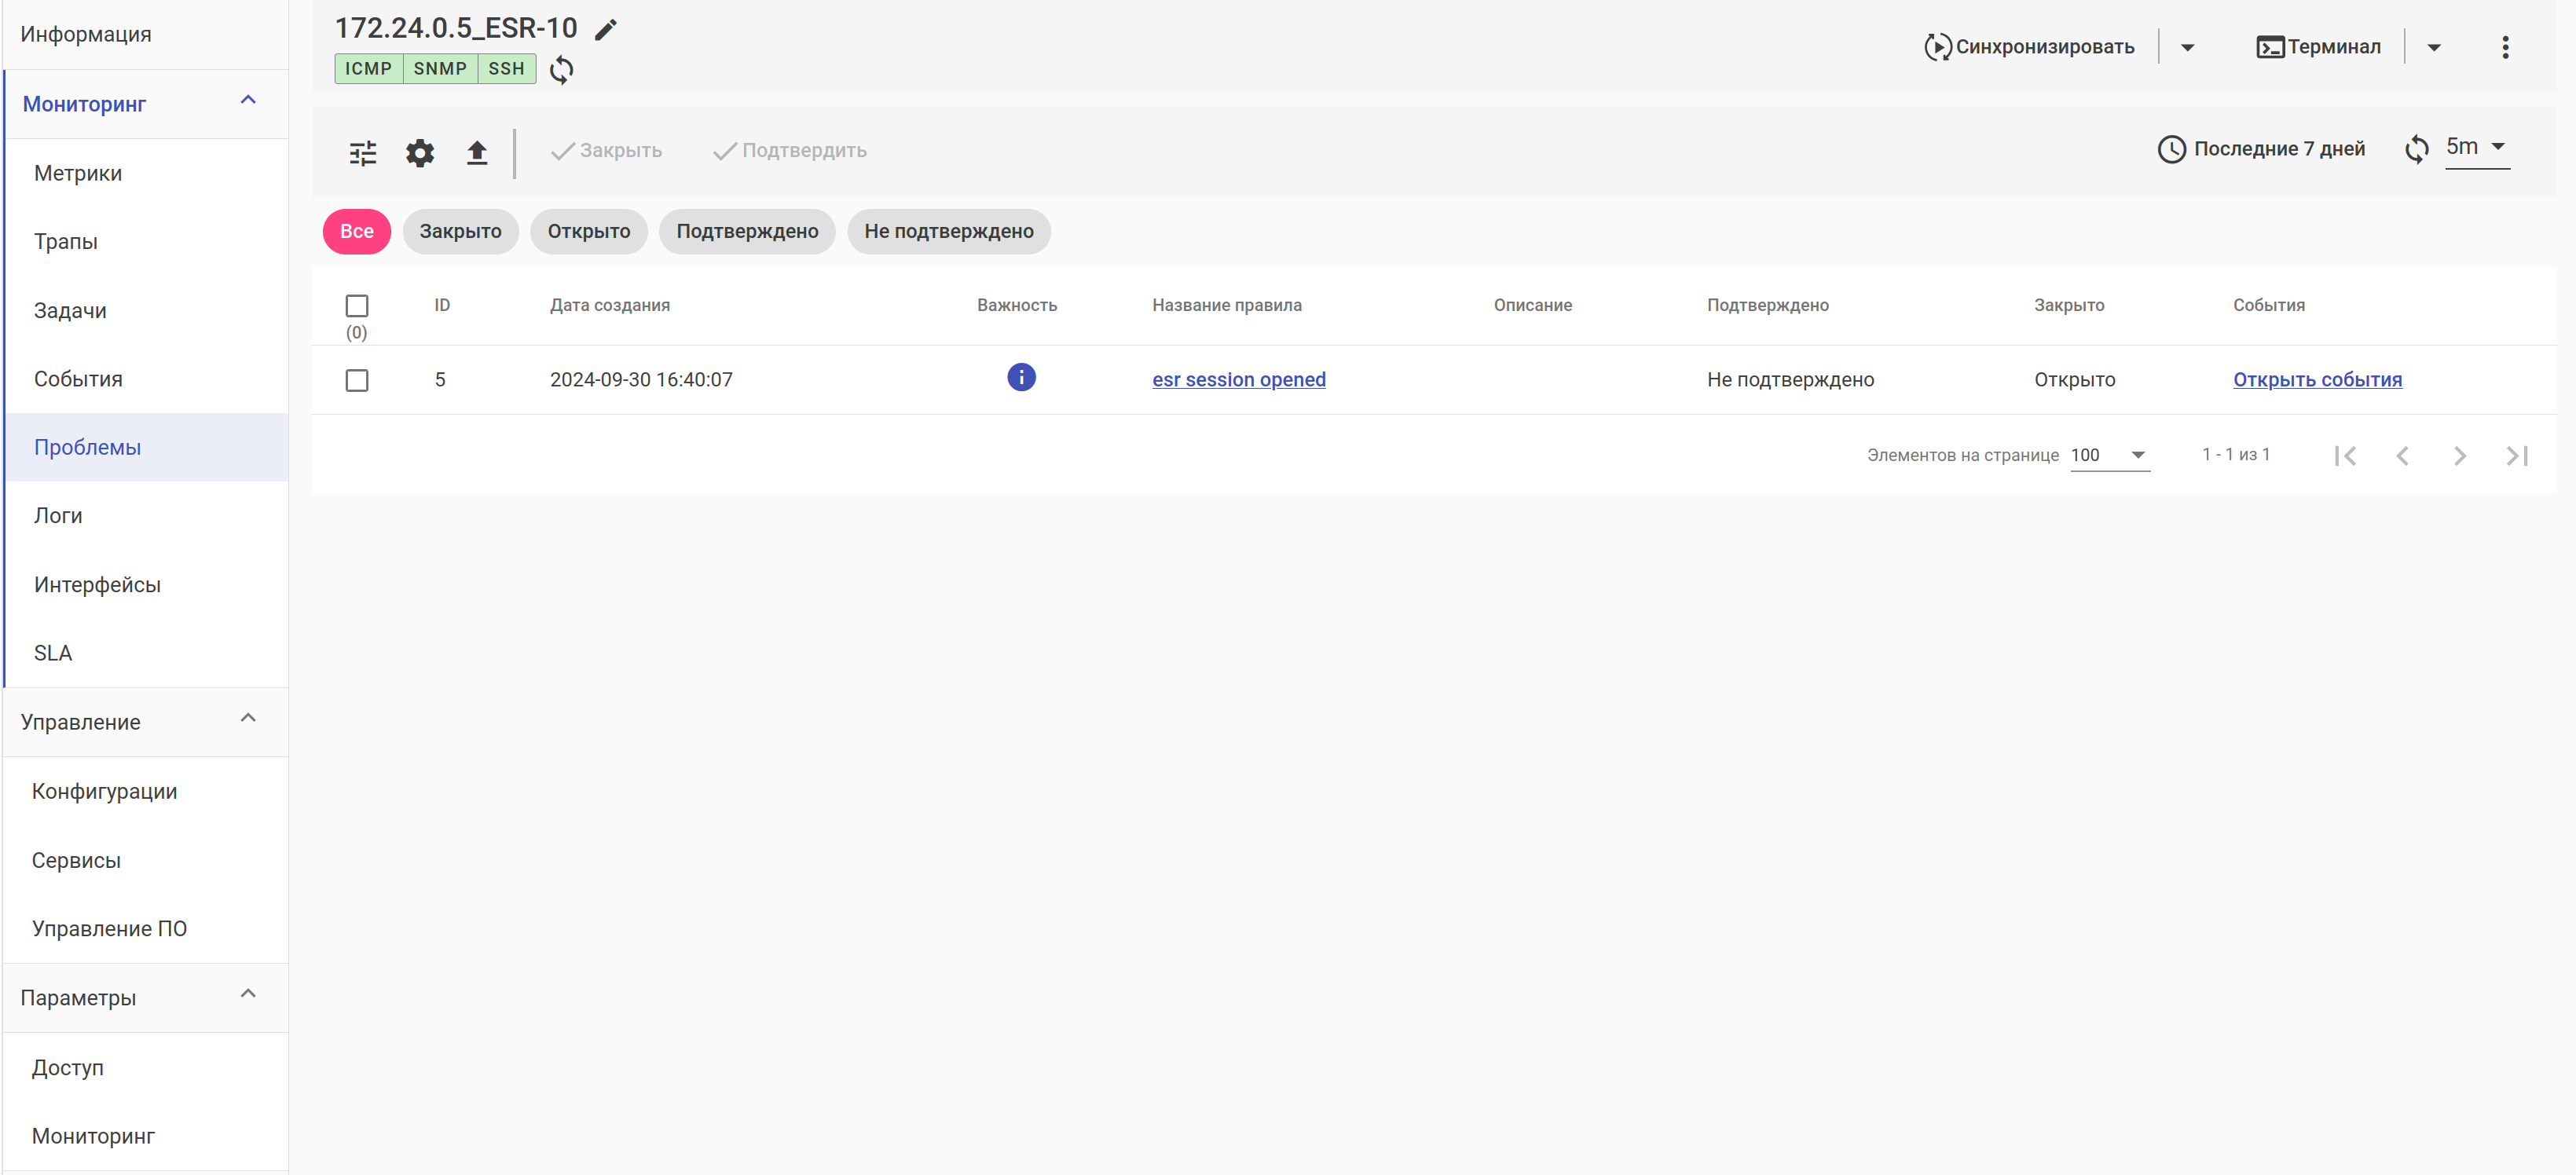This screenshot has height=1175, width=2576.
Task: Click the clock icon for Последние 7 дней
Action: pyautogui.click(x=2171, y=149)
